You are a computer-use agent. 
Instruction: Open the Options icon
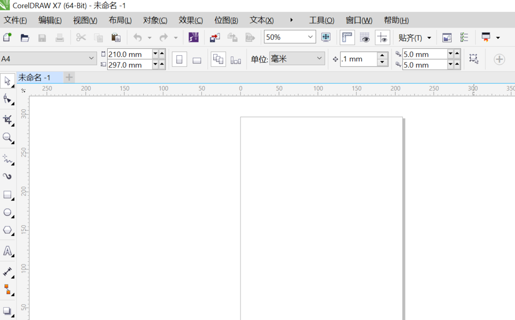(464, 37)
